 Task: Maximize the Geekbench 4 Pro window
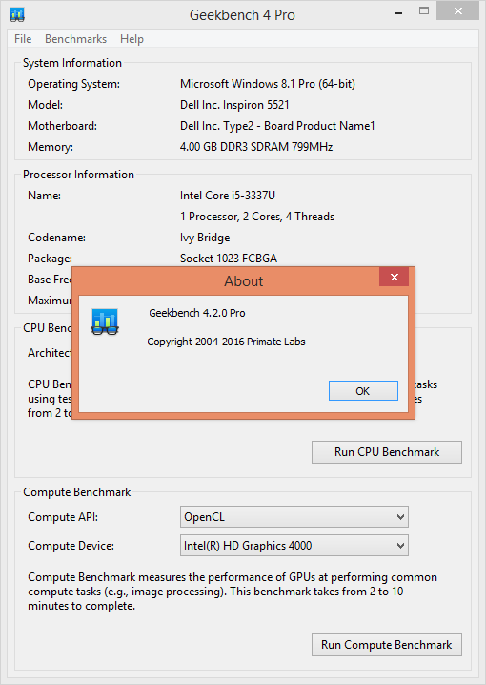coord(424,11)
